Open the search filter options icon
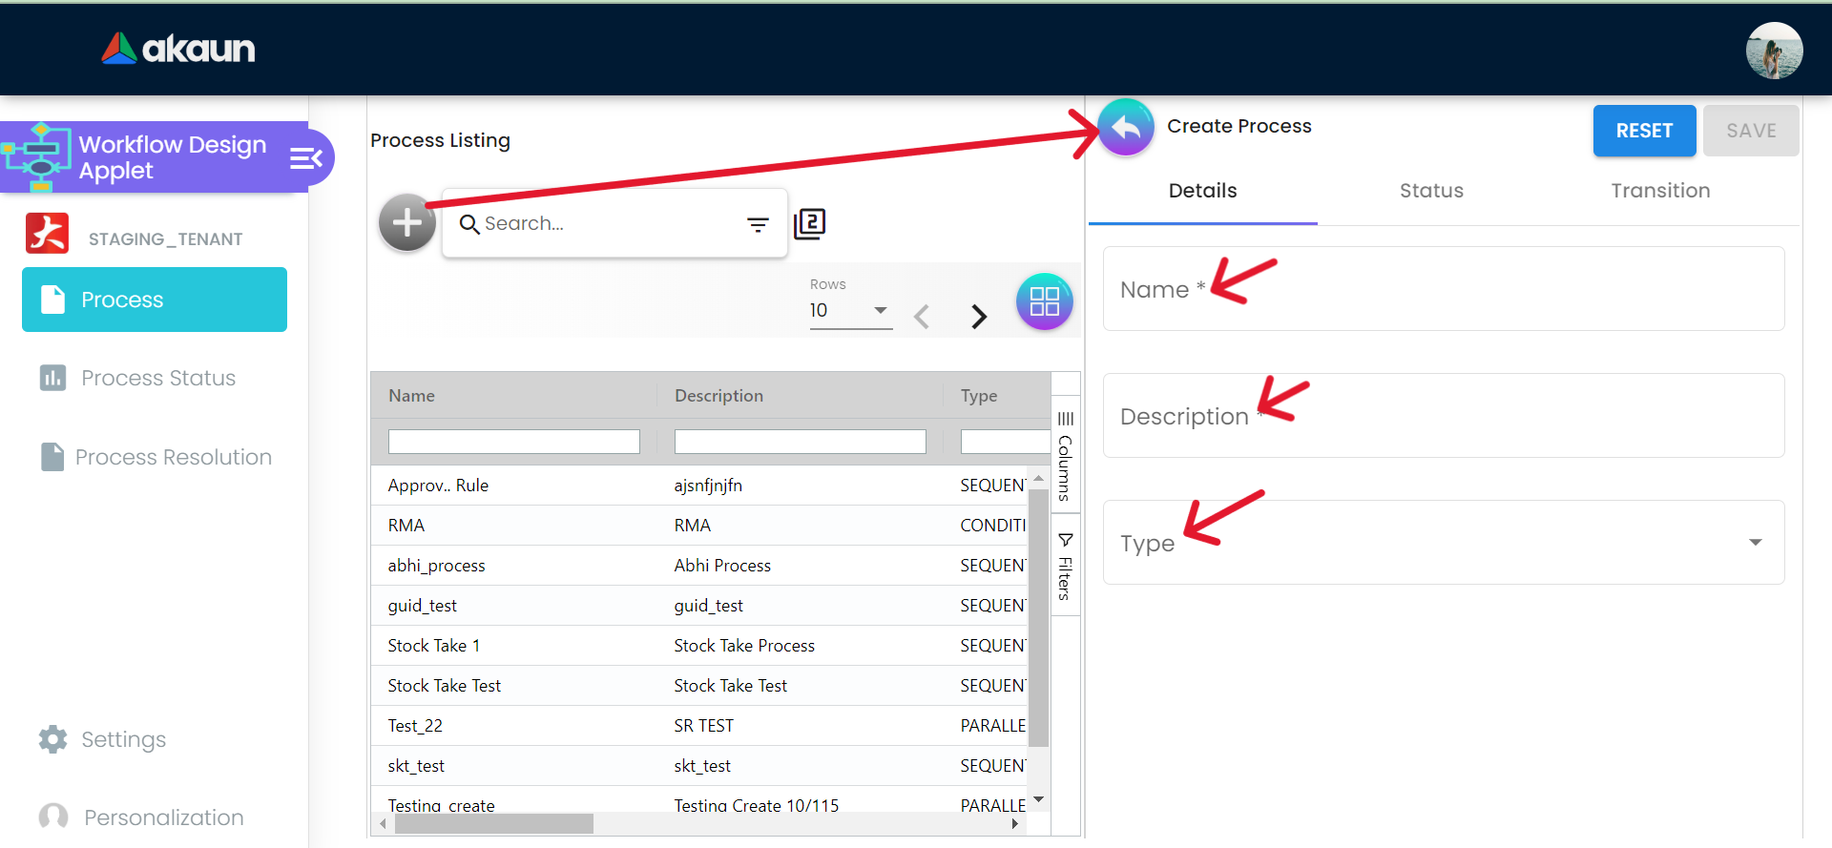 pos(758,224)
